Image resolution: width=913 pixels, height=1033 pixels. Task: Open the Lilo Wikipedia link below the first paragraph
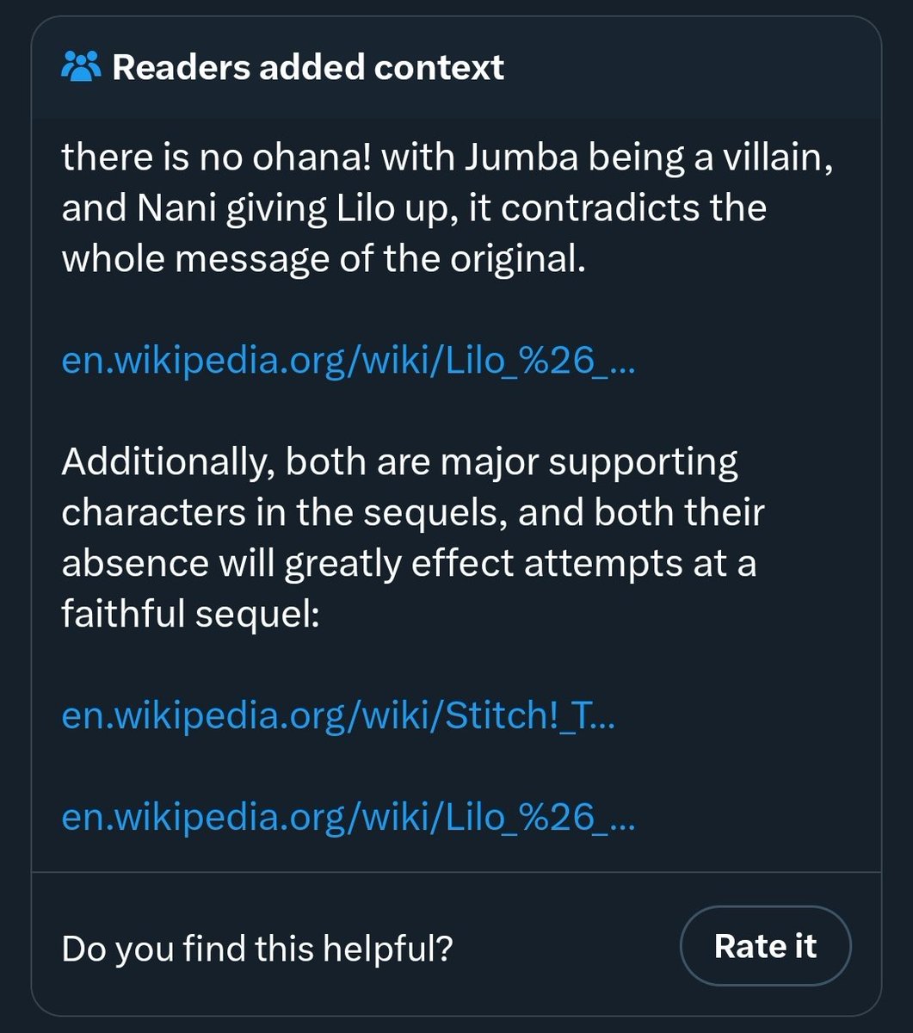pyautogui.click(x=349, y=362)
